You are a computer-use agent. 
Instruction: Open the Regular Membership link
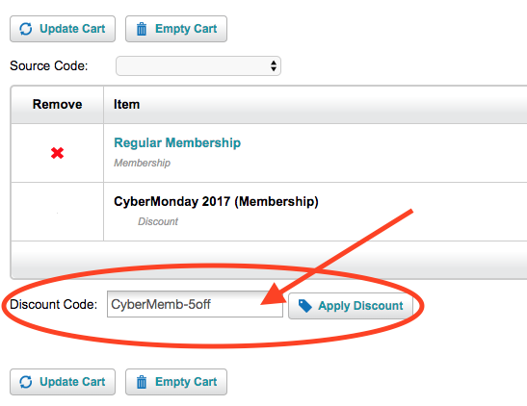click(x=177, y=142)
